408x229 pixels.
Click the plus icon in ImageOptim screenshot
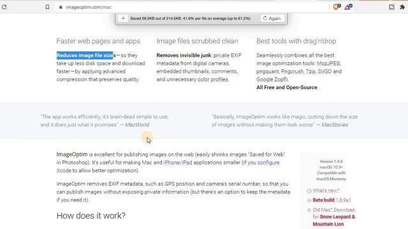click(x=123, y=18)
